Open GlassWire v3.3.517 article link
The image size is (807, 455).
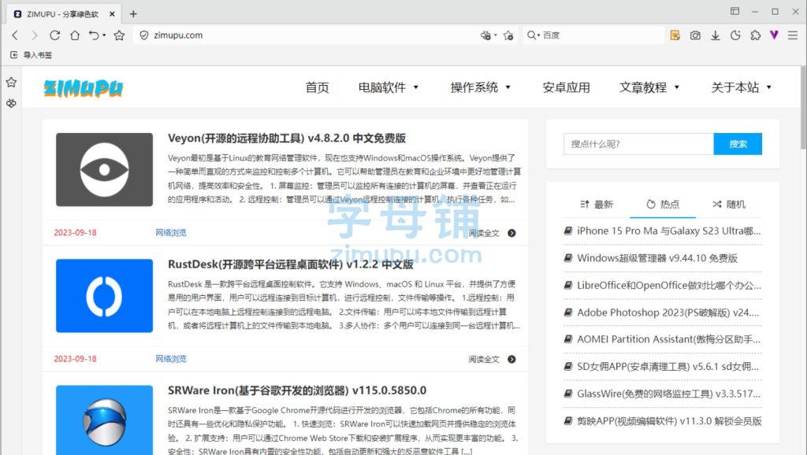pos(668,394)
